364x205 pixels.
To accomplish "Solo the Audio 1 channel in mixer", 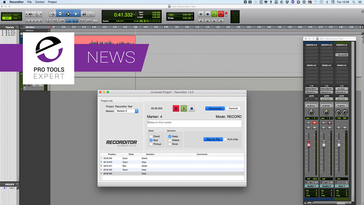I will click(308, 128).
